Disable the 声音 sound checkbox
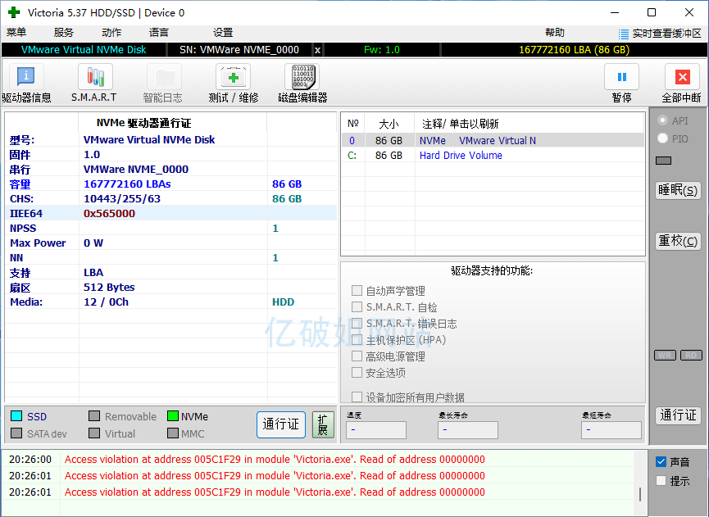The image size is (709, 517). [x=661, y=462]
